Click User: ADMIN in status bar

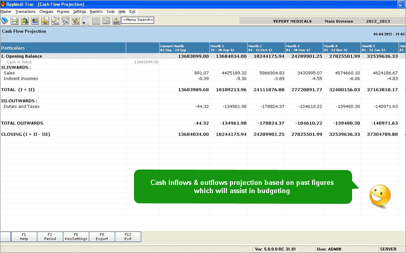(329, 249)
